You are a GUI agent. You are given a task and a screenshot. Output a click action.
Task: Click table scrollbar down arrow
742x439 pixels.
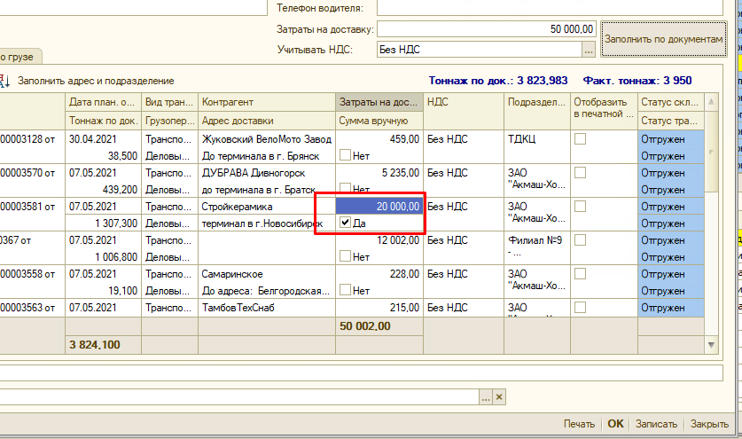pos(711,345)
